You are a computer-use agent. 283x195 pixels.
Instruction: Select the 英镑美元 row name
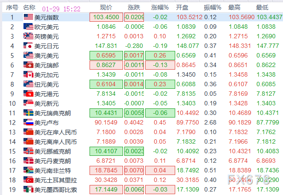tap(47, 37)
